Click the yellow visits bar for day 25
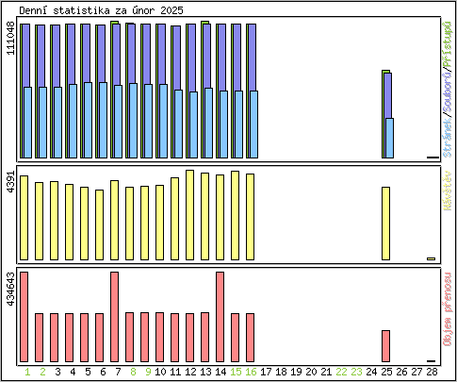The width and height of the screenshot is (457, 382). [x=386, y=224]
